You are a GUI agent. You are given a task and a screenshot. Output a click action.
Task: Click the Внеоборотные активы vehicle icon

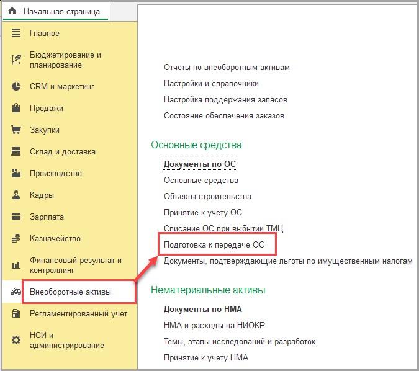tap(16, 292)
